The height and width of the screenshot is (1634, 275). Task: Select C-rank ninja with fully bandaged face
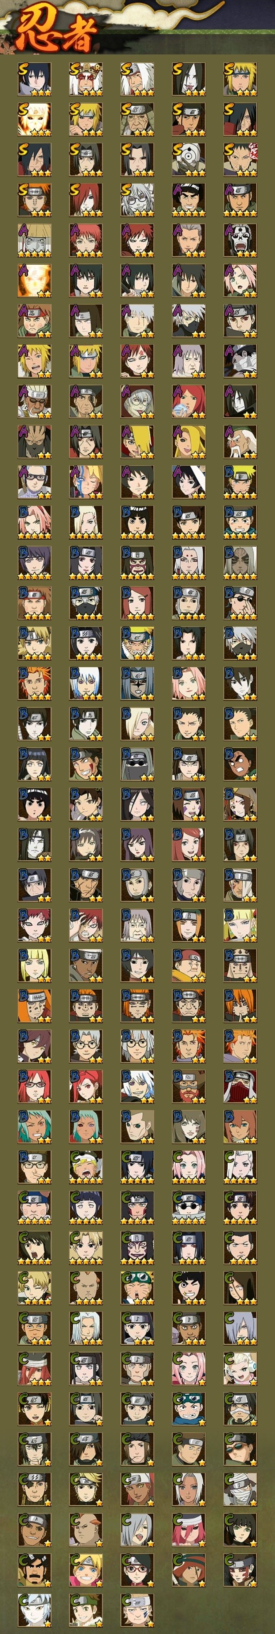pyautogui.click(x=240, y=1491)
